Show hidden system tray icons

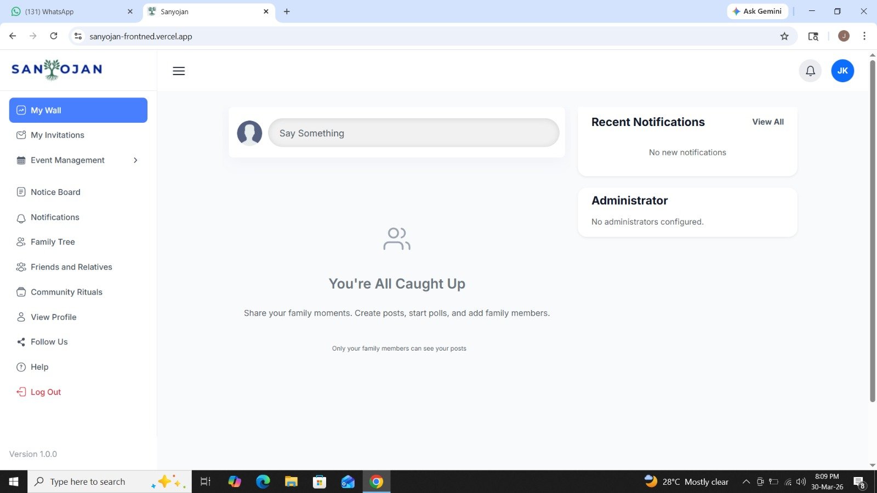(x=746, y=482)
